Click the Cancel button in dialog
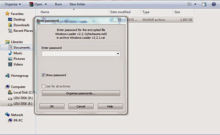The image size is (220, 135). point(81,106)
